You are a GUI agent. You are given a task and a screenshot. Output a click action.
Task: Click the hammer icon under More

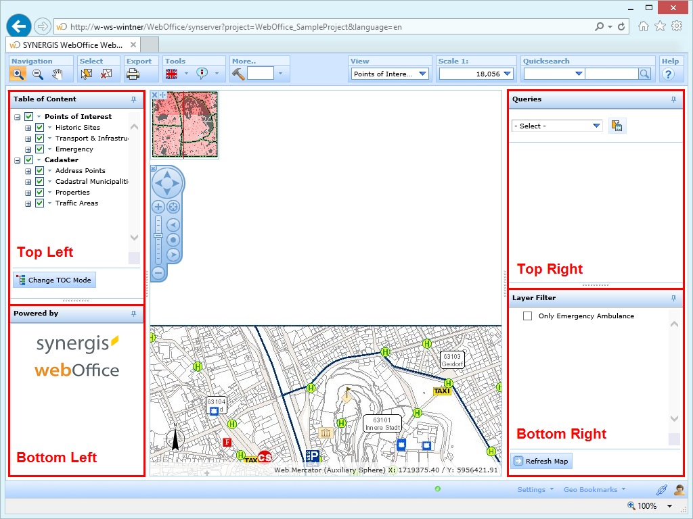[238, 74]
